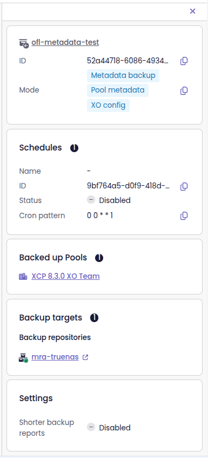Close the side panel with X
Screen dimensions: 208x458
coord(192,11)
